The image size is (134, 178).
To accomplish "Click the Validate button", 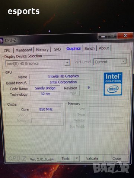I will [x=92, y=158].
